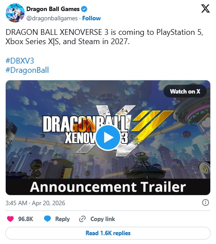Click the Dragon Ball Games display name
This screenshot has width=216, height=244.
click(x=53, y=9)
